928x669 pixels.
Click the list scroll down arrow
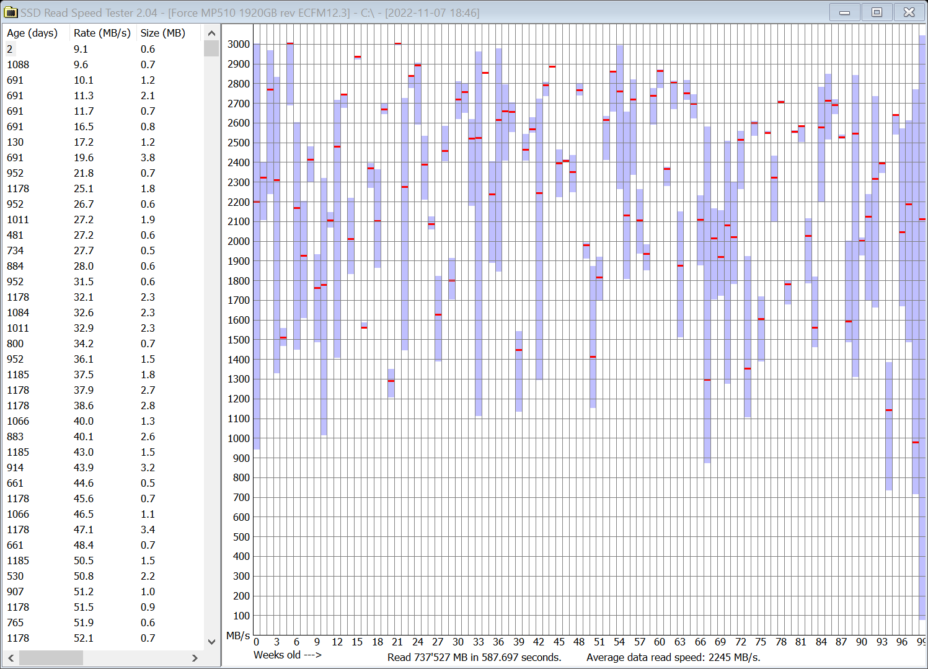[x=211, y=642]
